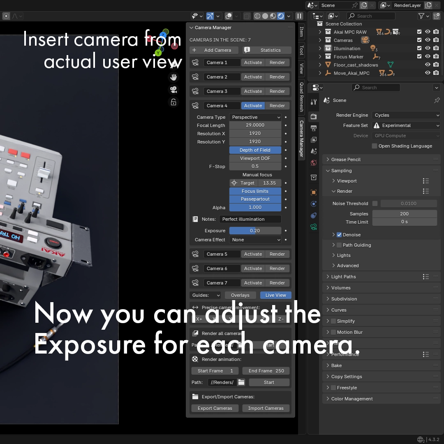Click the Exposure slider for Camera 4
This screenshot has height=444, width=444.
pos(255,231)
